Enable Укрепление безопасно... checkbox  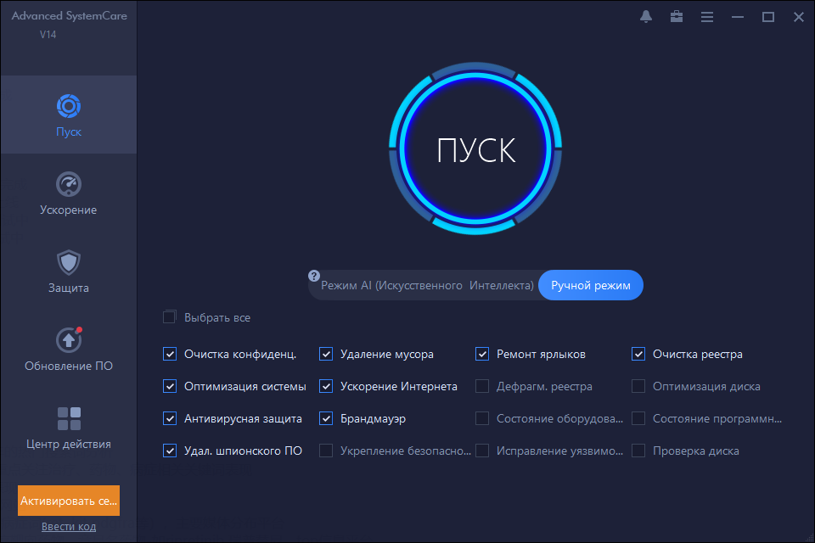[326, 451]
